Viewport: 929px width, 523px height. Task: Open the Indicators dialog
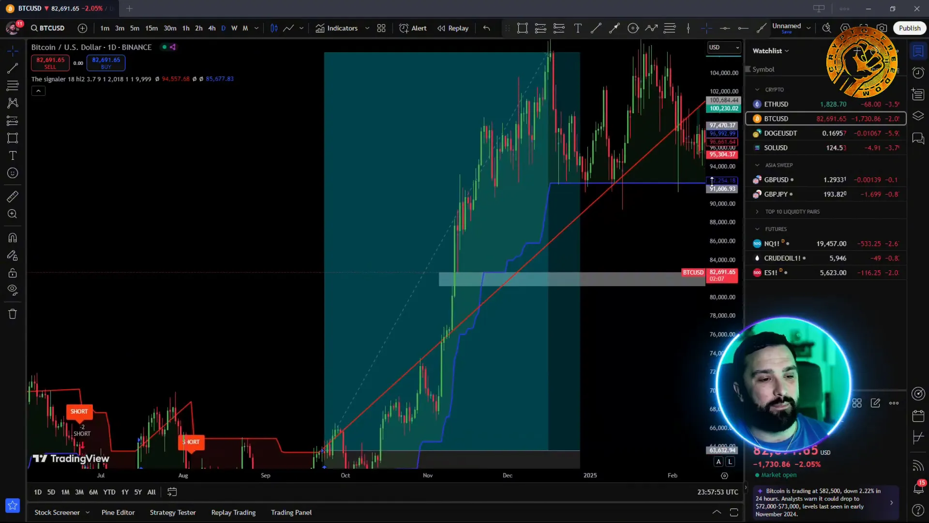(337, 28)
